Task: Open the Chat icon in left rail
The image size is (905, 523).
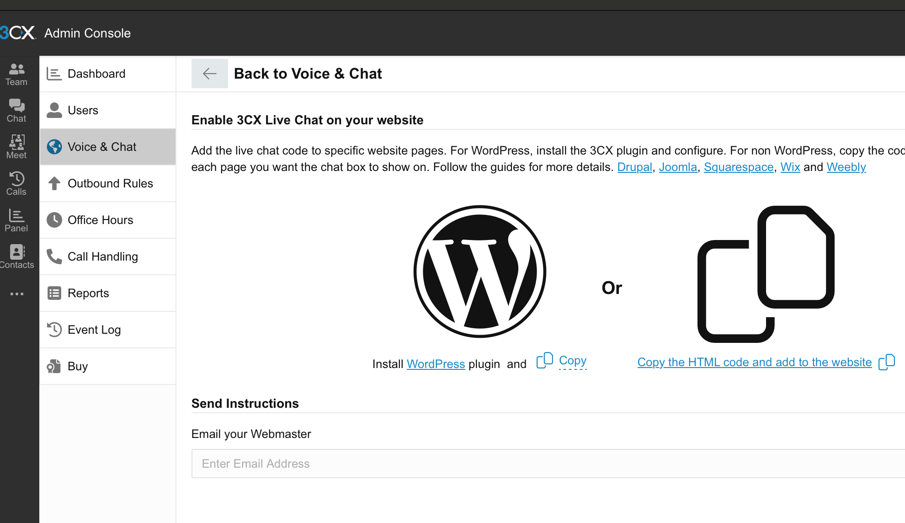Action: tap(17, 111)
